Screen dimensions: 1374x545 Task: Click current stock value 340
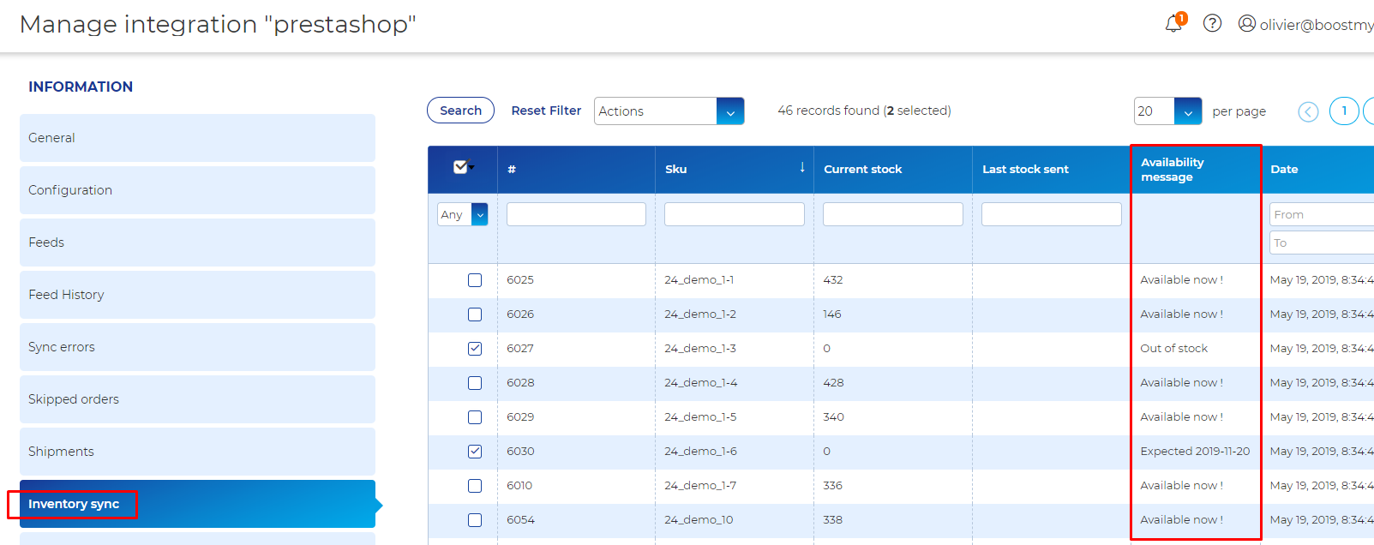point(833,417)
